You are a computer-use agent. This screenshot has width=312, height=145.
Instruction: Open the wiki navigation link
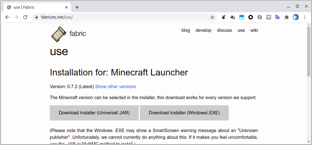coord(254,30)
